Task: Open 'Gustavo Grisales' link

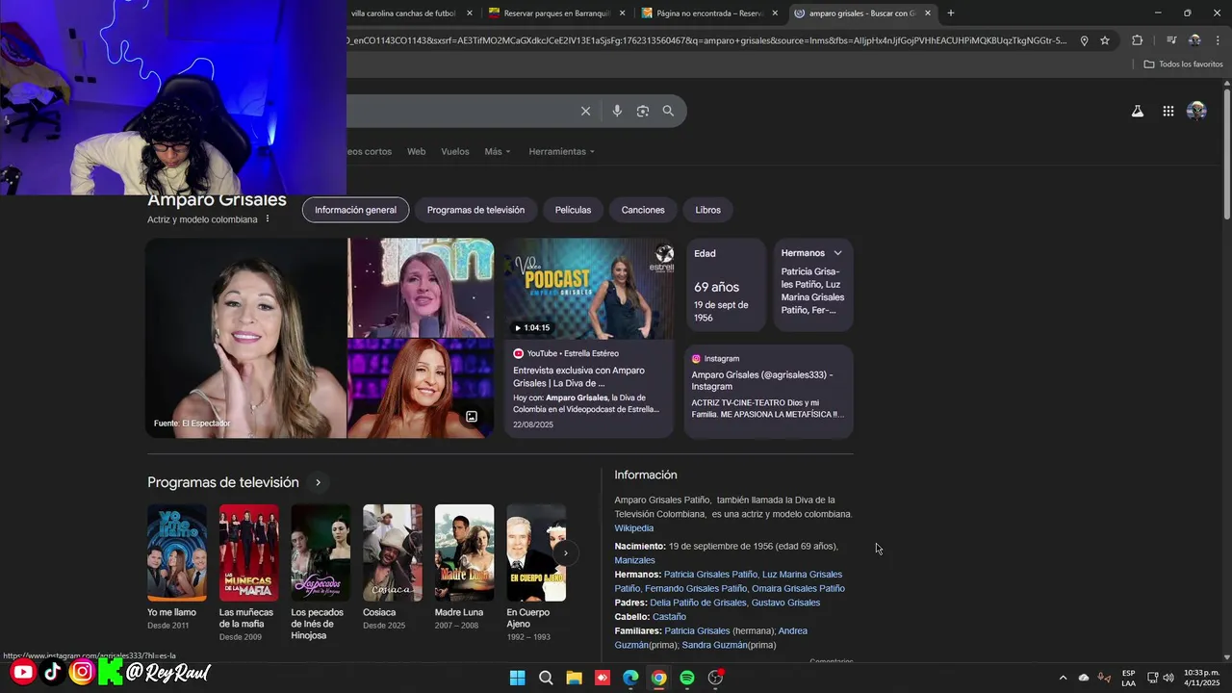Action: 785,603
